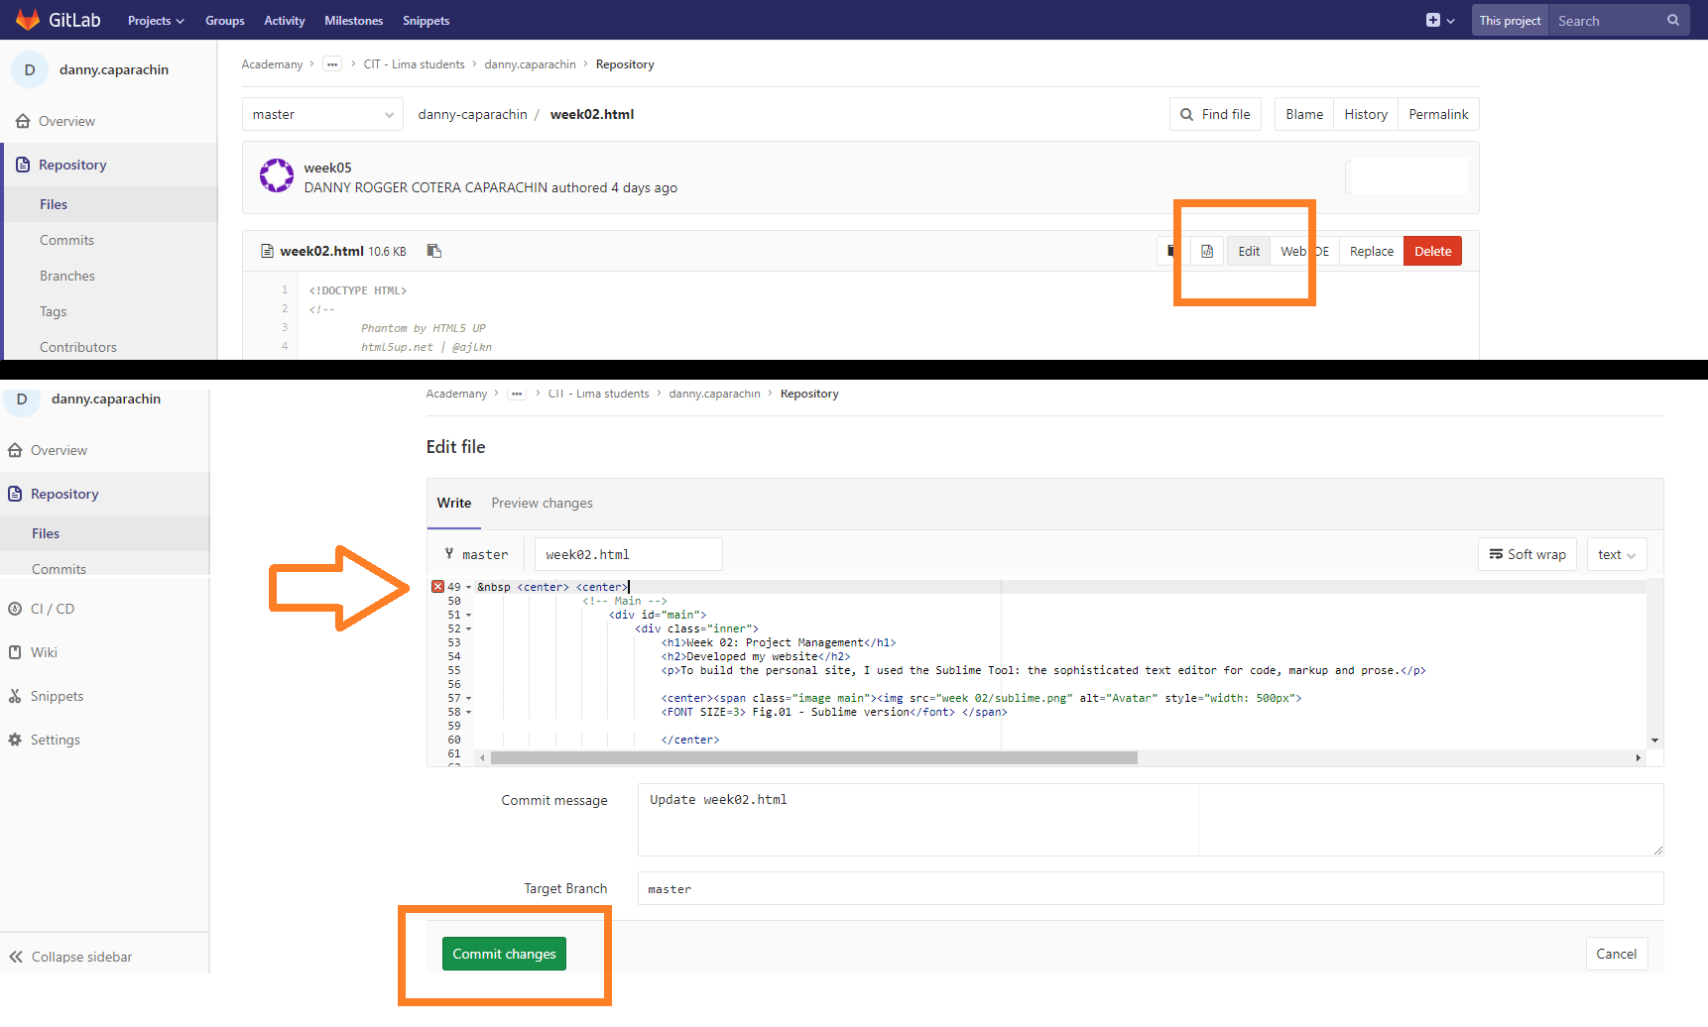Click This project search scope
This screenshot has height=1027, width=1708.
click(1510, 20)
